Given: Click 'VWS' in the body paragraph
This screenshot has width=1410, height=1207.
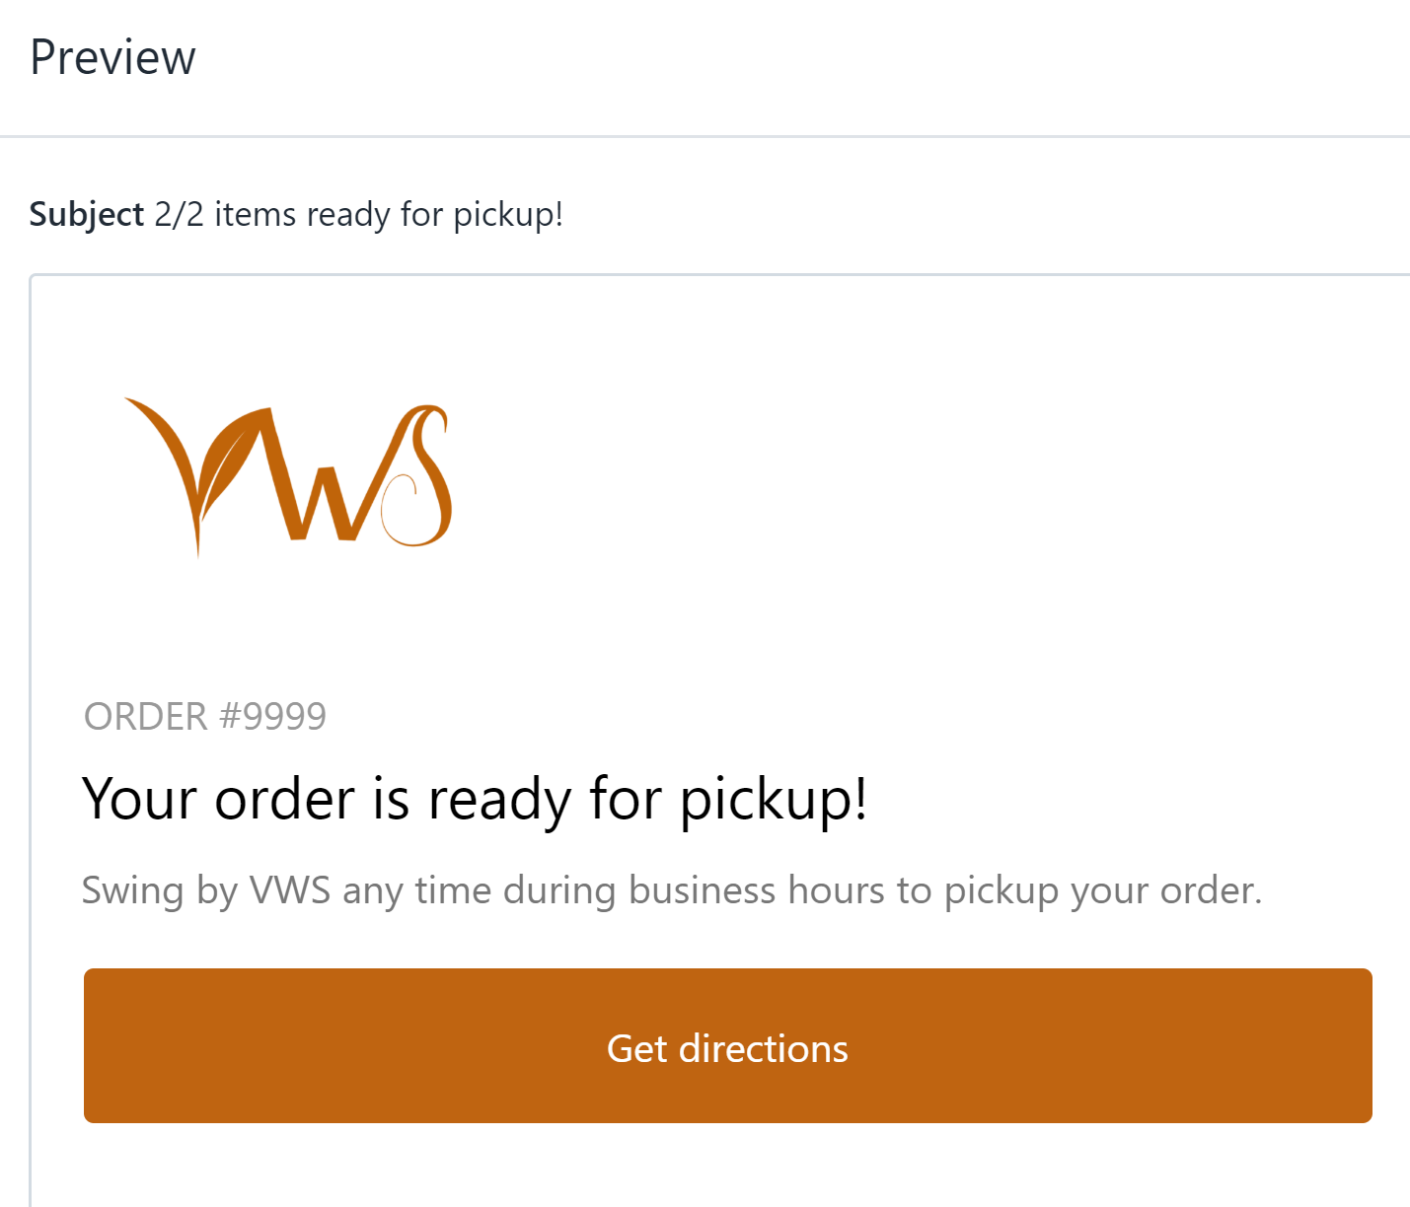Looking at the screenshot, I should (x=290, y=890).
